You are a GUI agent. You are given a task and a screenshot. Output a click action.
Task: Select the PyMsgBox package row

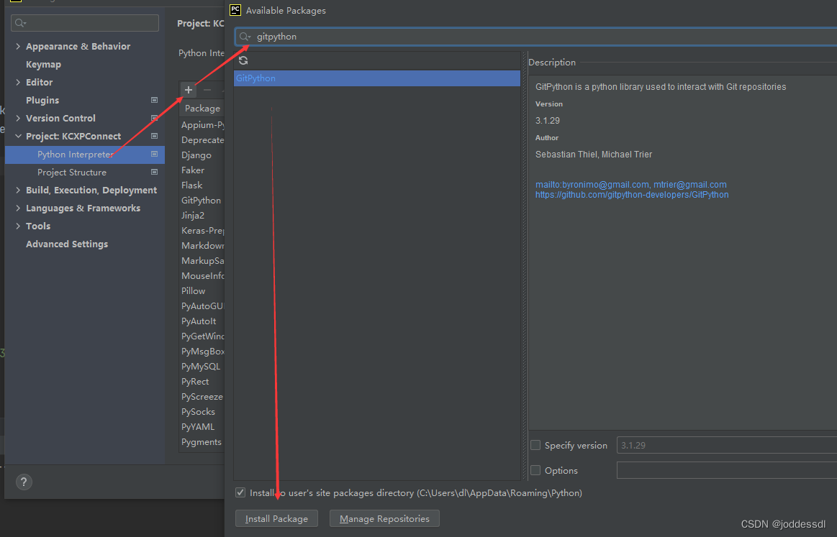point(202,352)
